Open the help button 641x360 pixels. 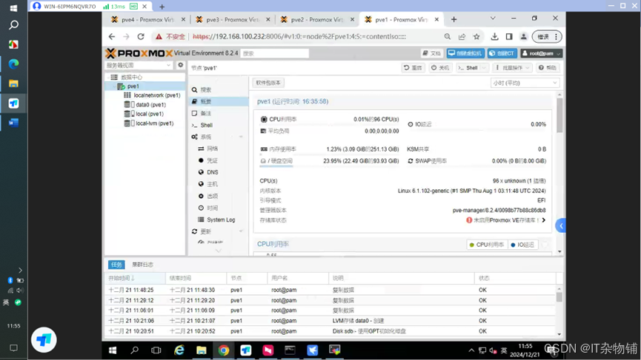(x=548, y=68)
